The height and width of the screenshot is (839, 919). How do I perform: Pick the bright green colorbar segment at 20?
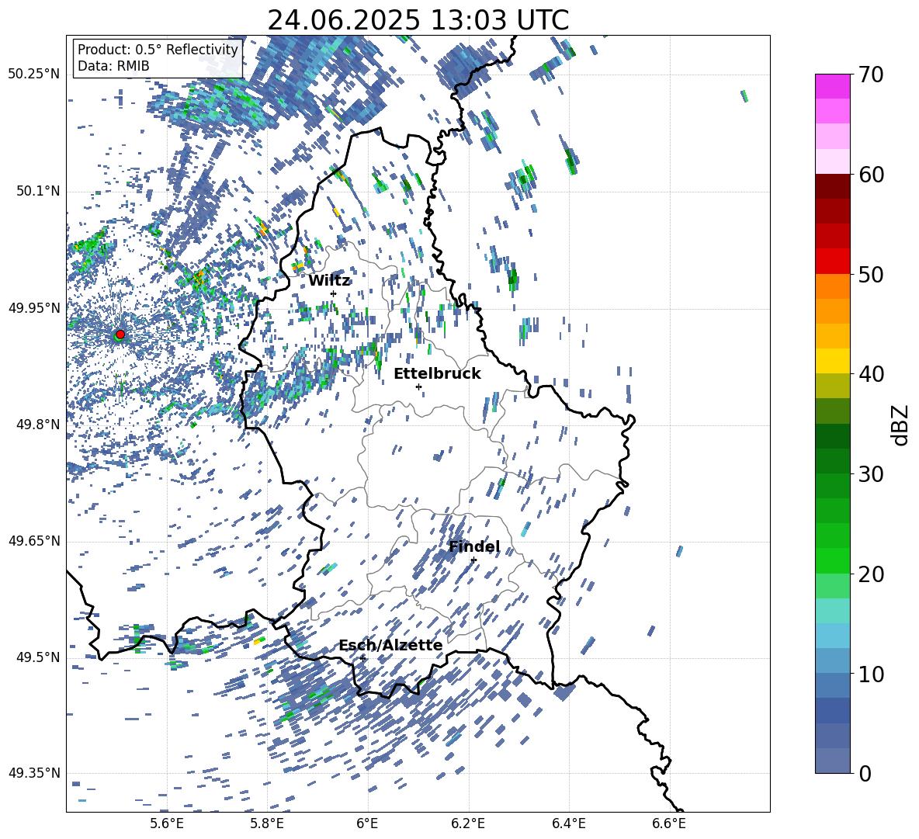coord(832,560)
